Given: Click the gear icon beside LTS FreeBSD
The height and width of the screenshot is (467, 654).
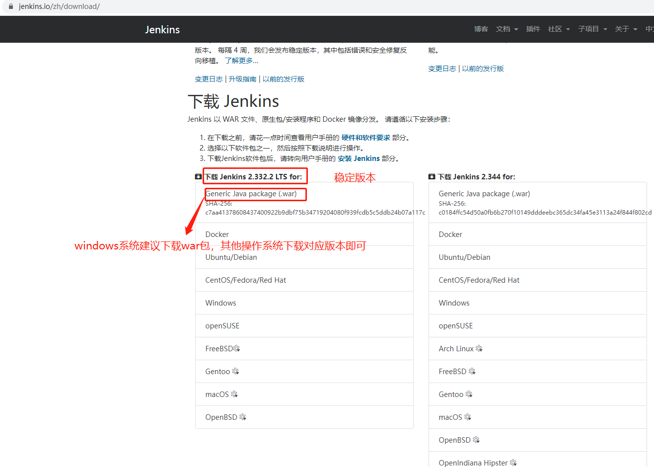Looking at the screenshot, I should [x=237, y=349].
